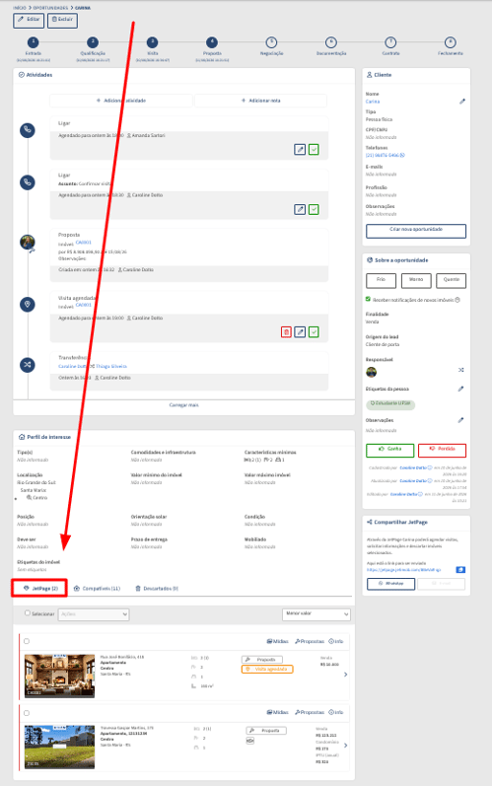Click the transfer responsável shuffle icon
The height and width of the screenshot is (786, 492).
point(460,370)
